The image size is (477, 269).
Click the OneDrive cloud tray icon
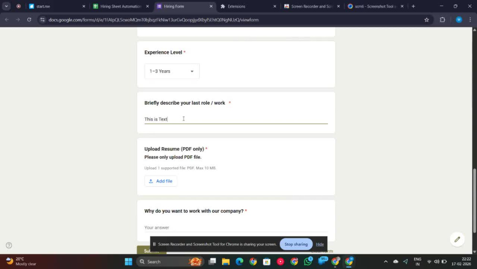coord(395,261)
